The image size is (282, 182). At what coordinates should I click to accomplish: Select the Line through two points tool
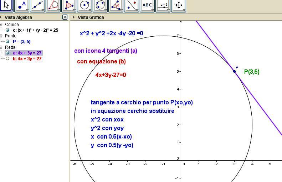click(37, 5)
